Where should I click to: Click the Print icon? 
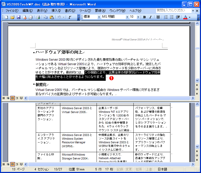click(x=38, y=17)
